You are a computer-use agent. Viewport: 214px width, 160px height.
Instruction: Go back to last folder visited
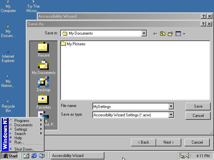tap(155, 34)
